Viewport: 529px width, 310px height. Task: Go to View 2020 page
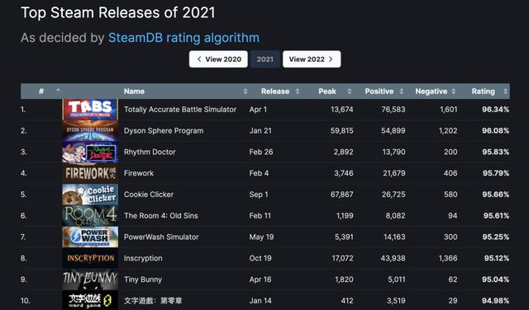(218, 59)
